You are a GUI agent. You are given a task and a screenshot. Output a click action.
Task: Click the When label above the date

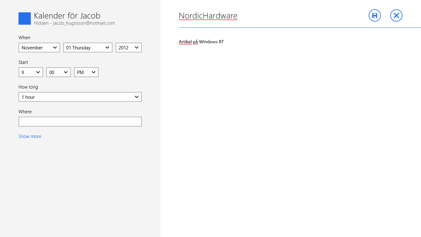[x=24, y=38]
